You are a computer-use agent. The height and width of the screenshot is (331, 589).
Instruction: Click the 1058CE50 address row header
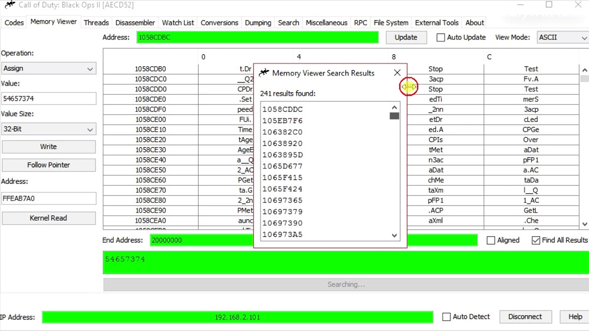point(150,170)
